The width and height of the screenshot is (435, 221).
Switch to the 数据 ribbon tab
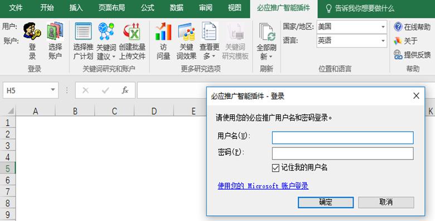tap(176, 8)
